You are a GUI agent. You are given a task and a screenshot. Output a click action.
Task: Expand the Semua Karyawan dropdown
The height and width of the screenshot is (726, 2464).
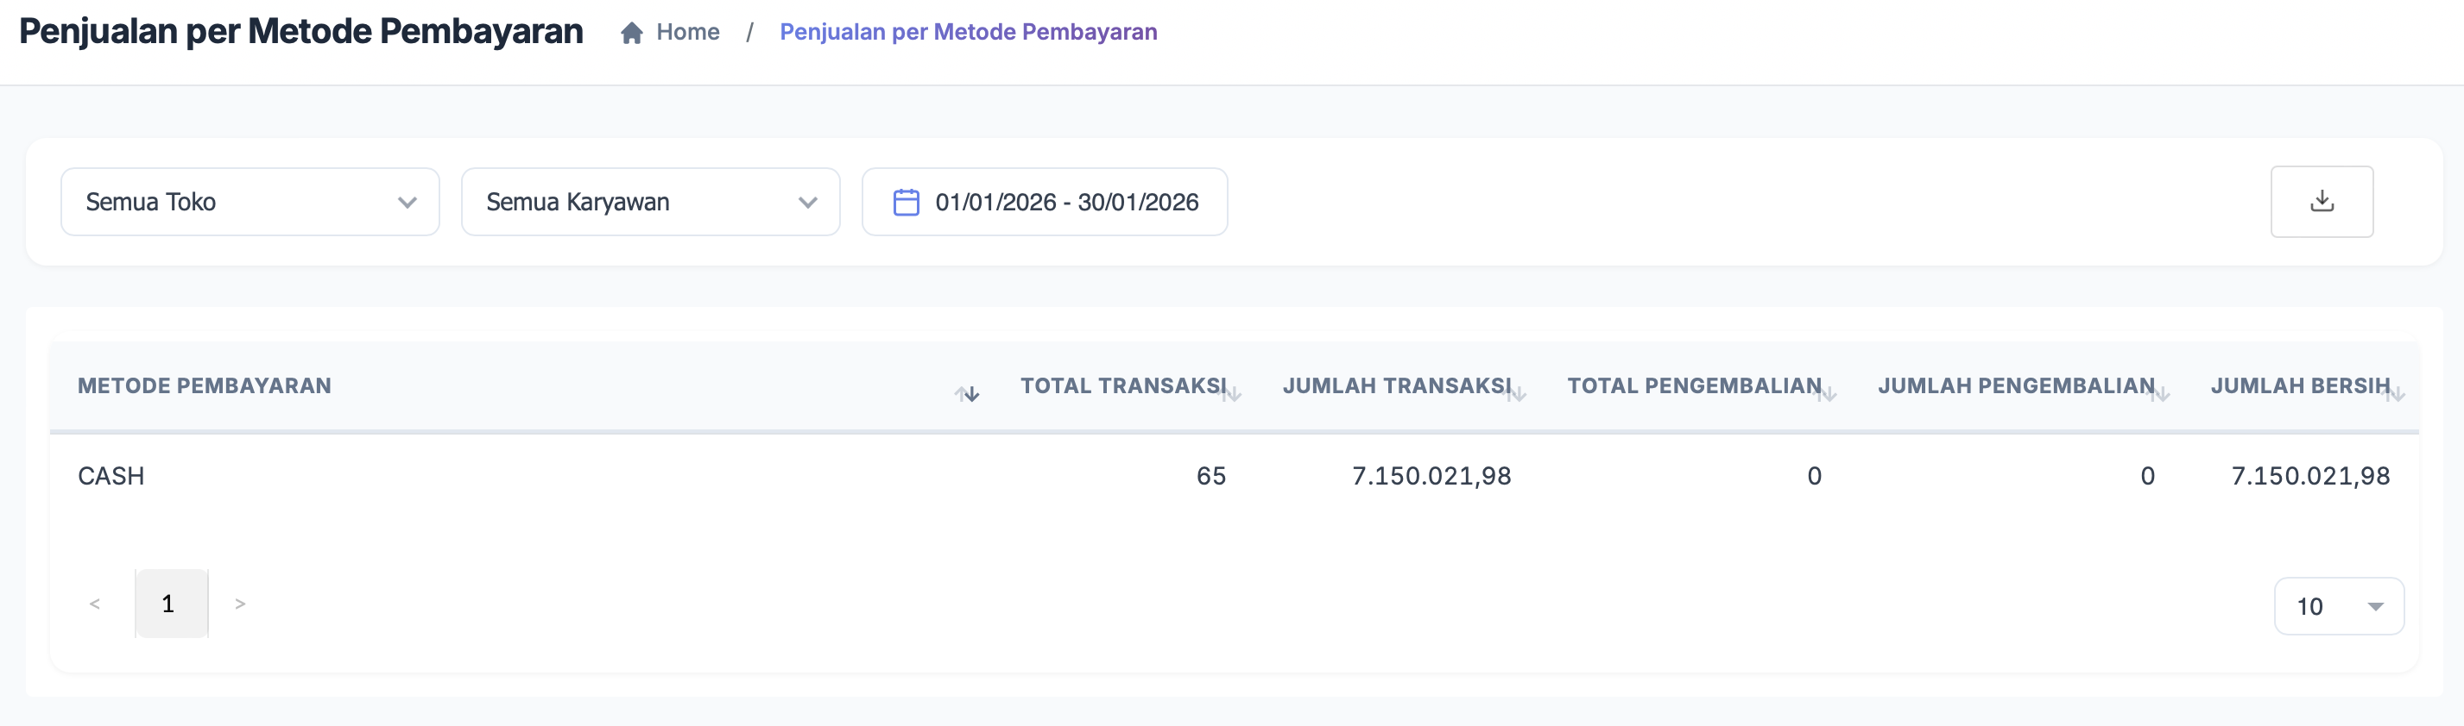pyautogui.click(x=650, y=203)
